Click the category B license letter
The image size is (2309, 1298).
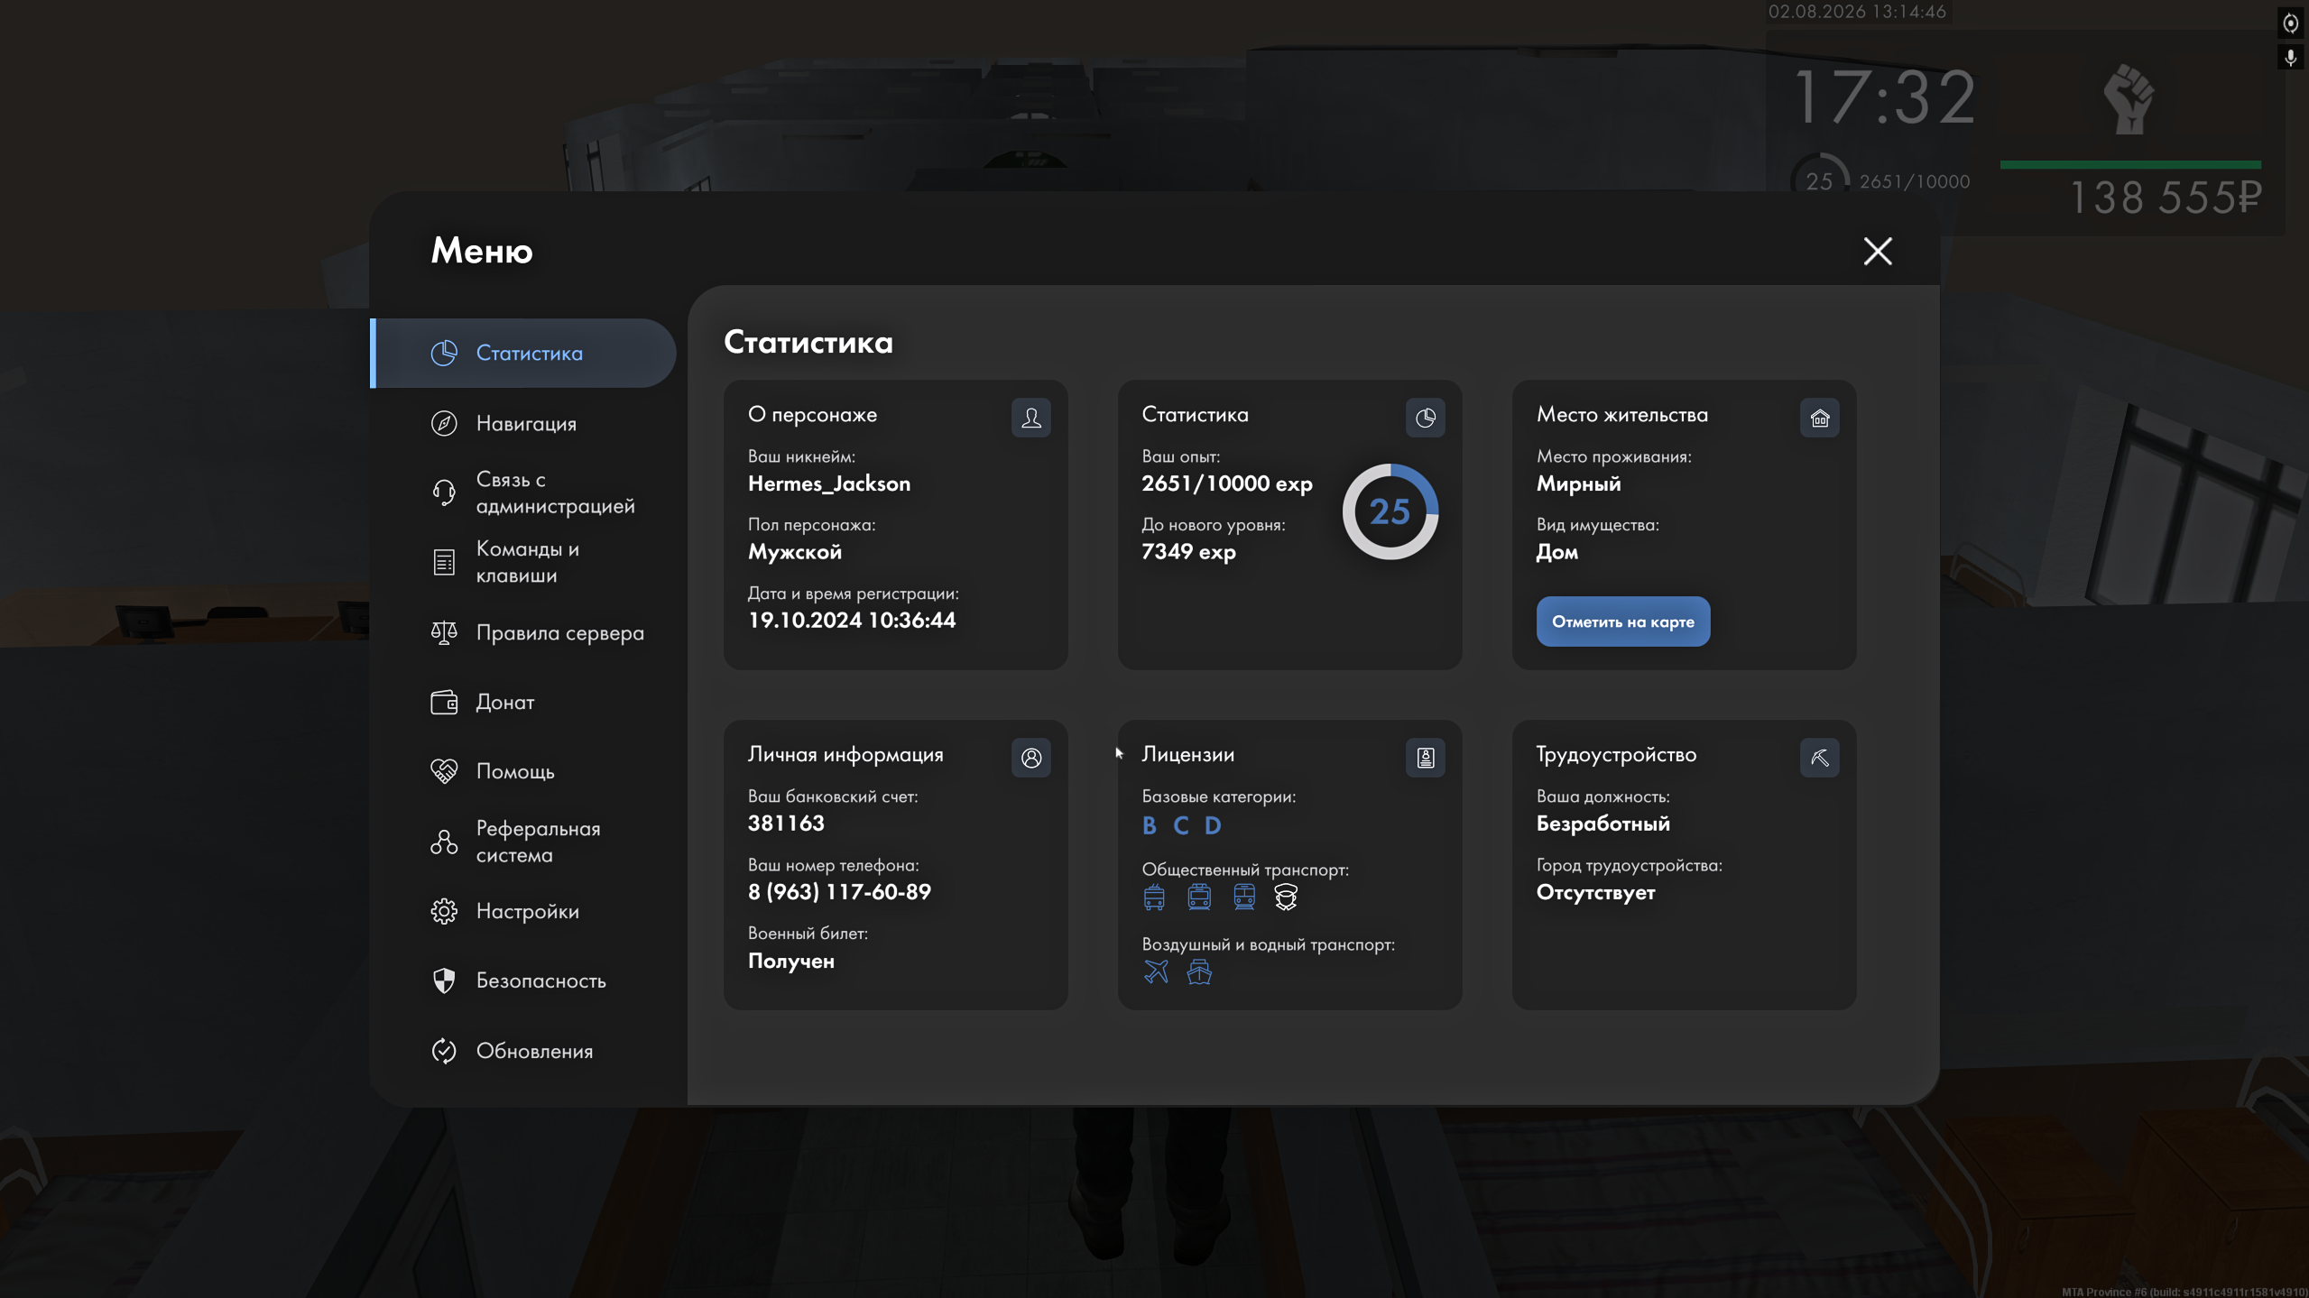coord(1149,825)
